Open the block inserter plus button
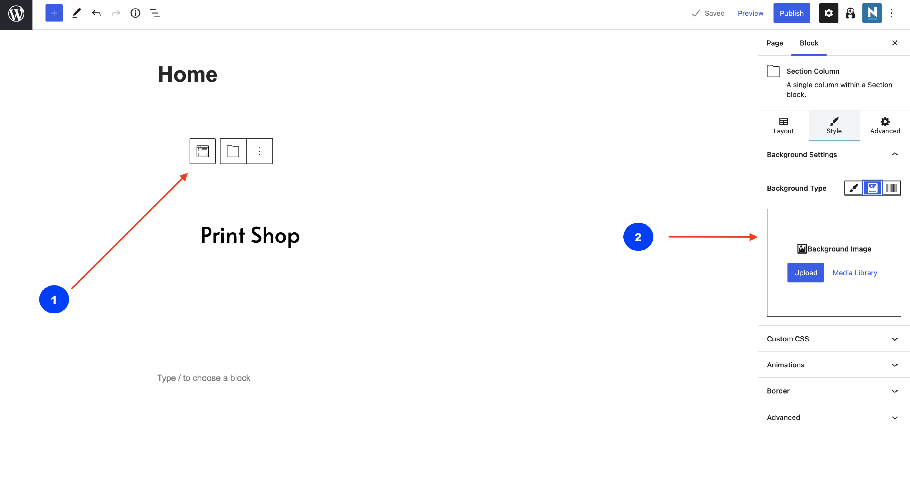The height and width of the screenshot is (479, 910). click(x=54, y=13)
